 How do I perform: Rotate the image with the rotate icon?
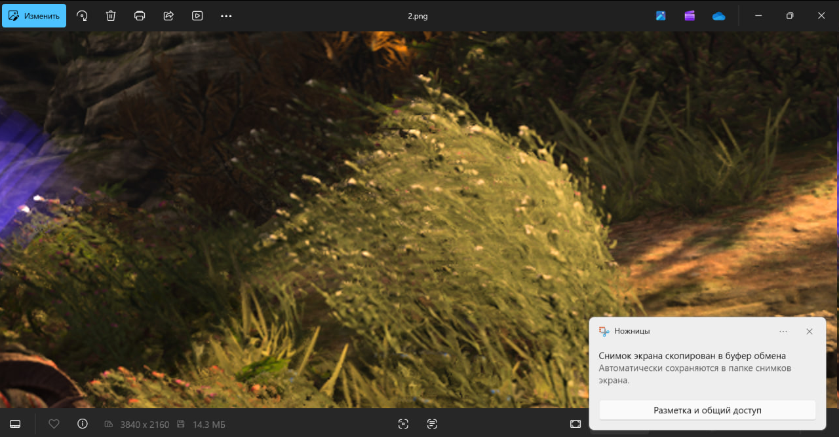(82, 16)
